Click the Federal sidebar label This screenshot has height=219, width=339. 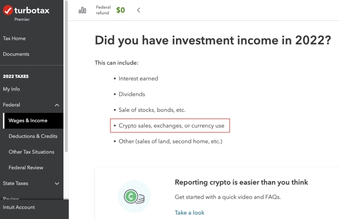11,105
